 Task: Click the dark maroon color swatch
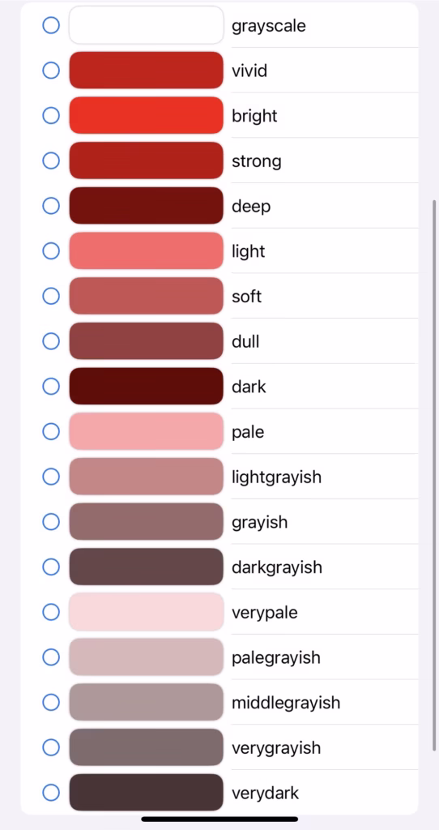pyautogui.click(x=147, y=386)
